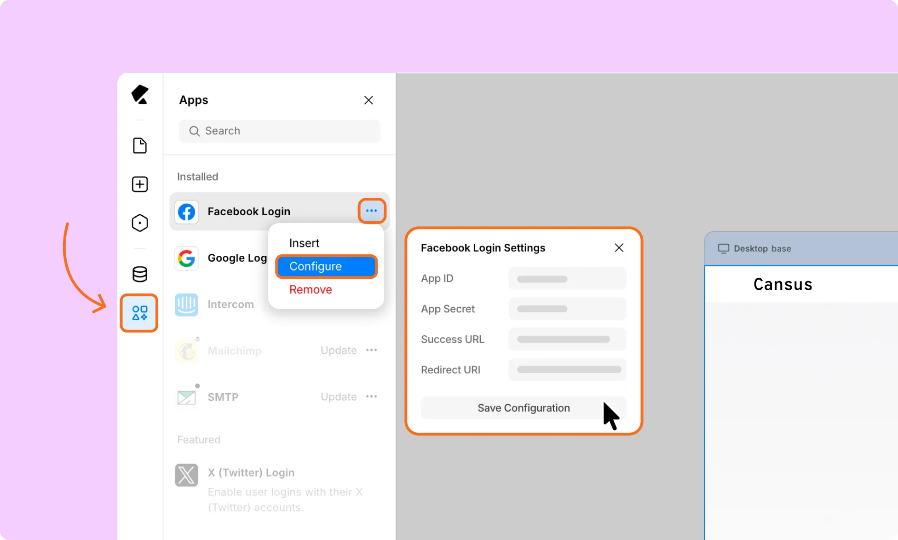The image size is (898, 540).
Task: Click the X (Twitter) logo icon
Action: 187,475
